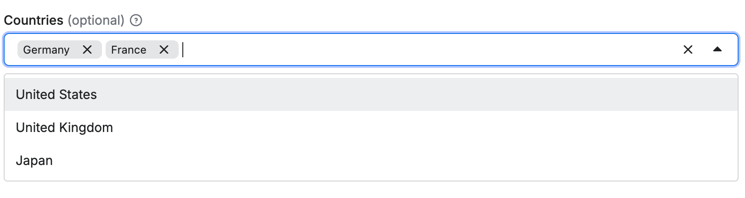The height and width of the screenshot is (198, 745).
Task: Click the Germany chip label
Action: [x=46, y=50]
